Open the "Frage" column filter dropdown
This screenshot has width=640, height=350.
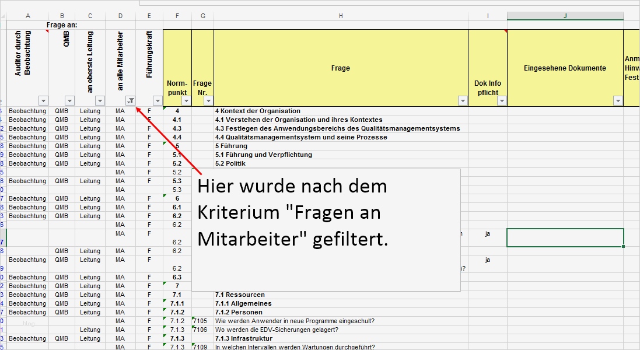pyautogui.click(x=463, y=100)
